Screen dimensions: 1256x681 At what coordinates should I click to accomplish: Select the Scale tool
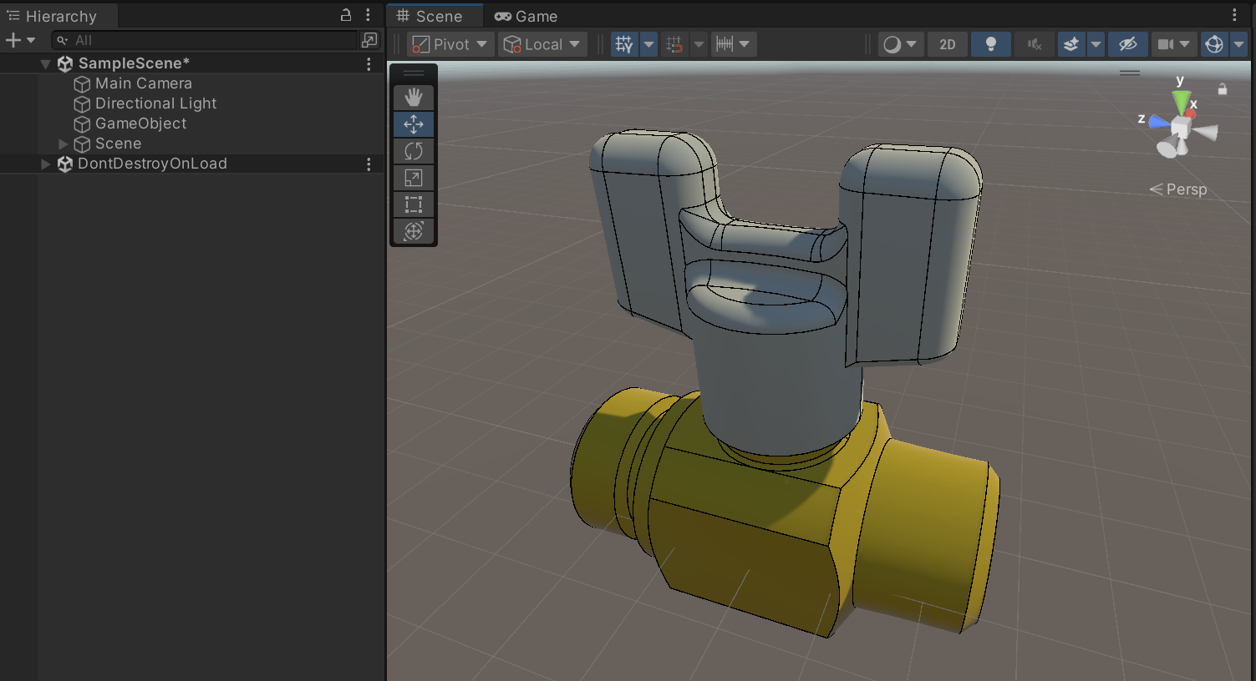(414, 178)
